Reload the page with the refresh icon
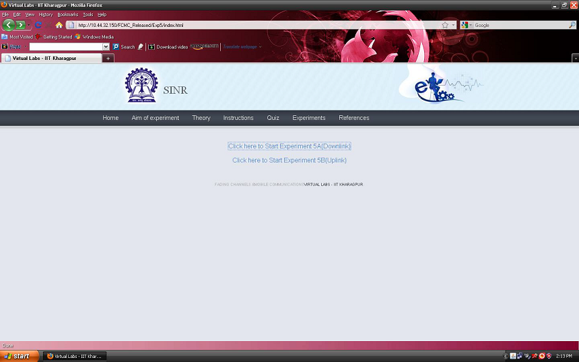The width and height of the screenshot is (579, 362). 38,25
